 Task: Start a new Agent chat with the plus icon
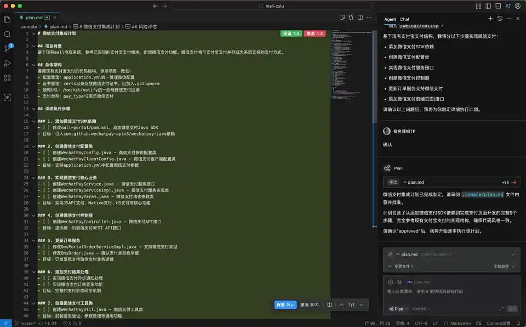click(x=491, y=18)
